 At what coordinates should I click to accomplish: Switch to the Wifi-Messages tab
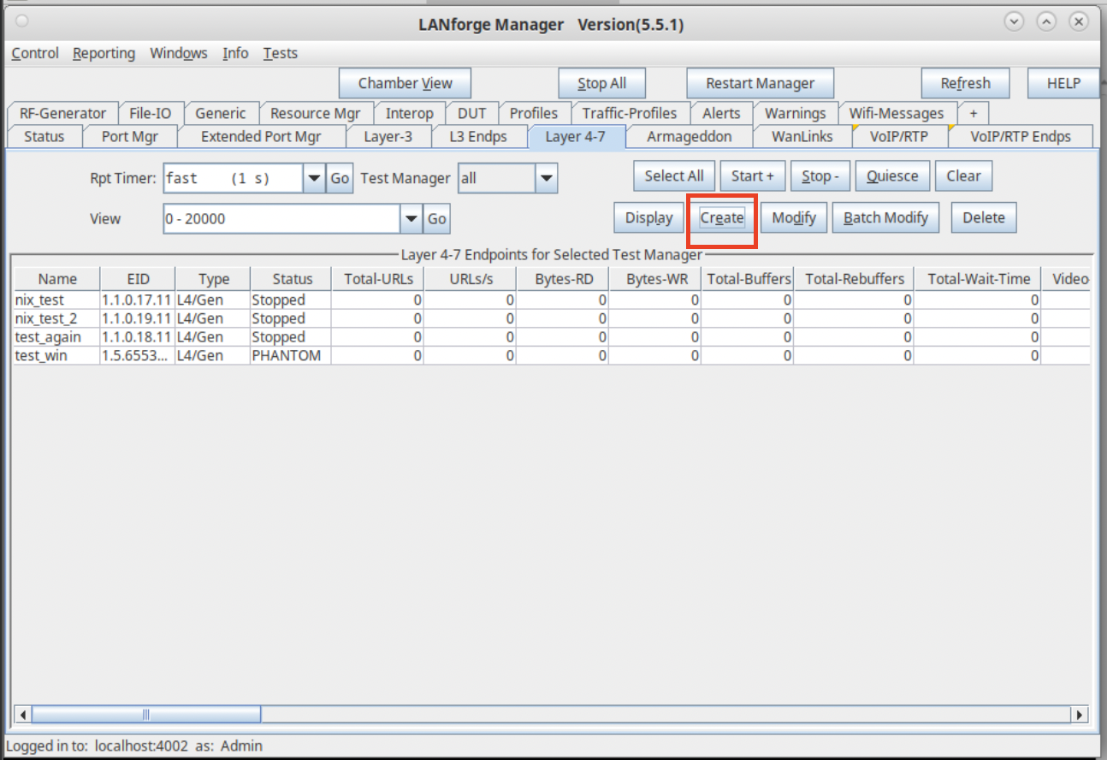(897, 113)
